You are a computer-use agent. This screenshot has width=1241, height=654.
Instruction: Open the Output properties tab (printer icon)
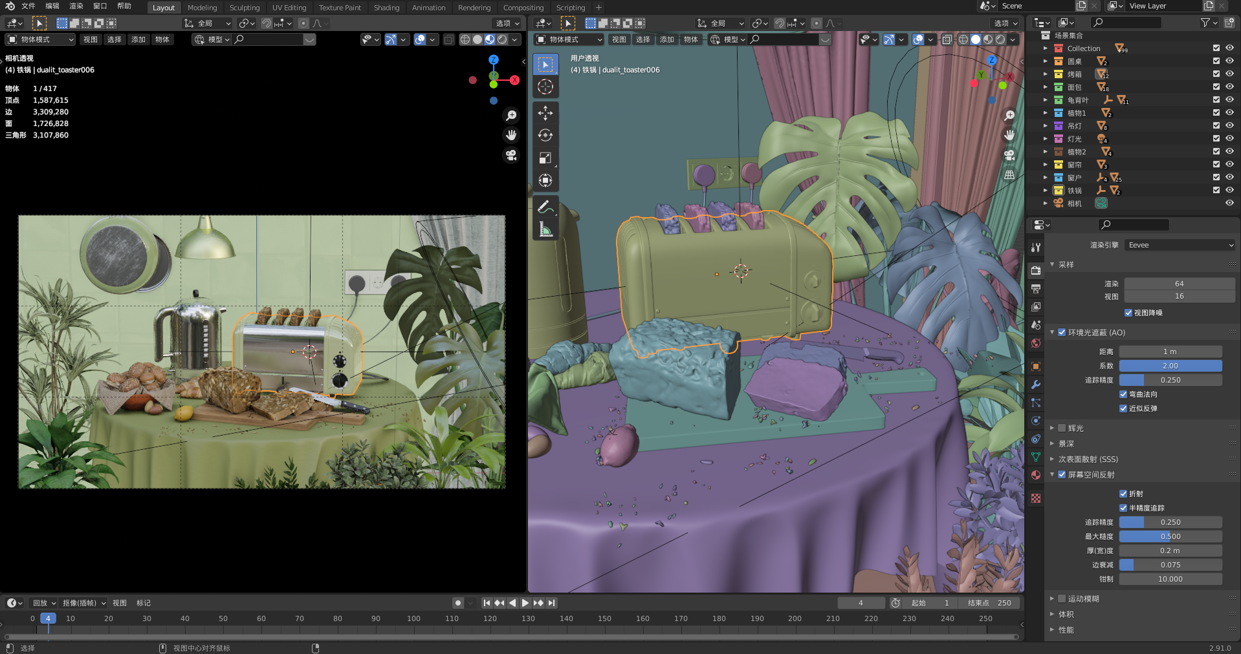(1035, 289)
